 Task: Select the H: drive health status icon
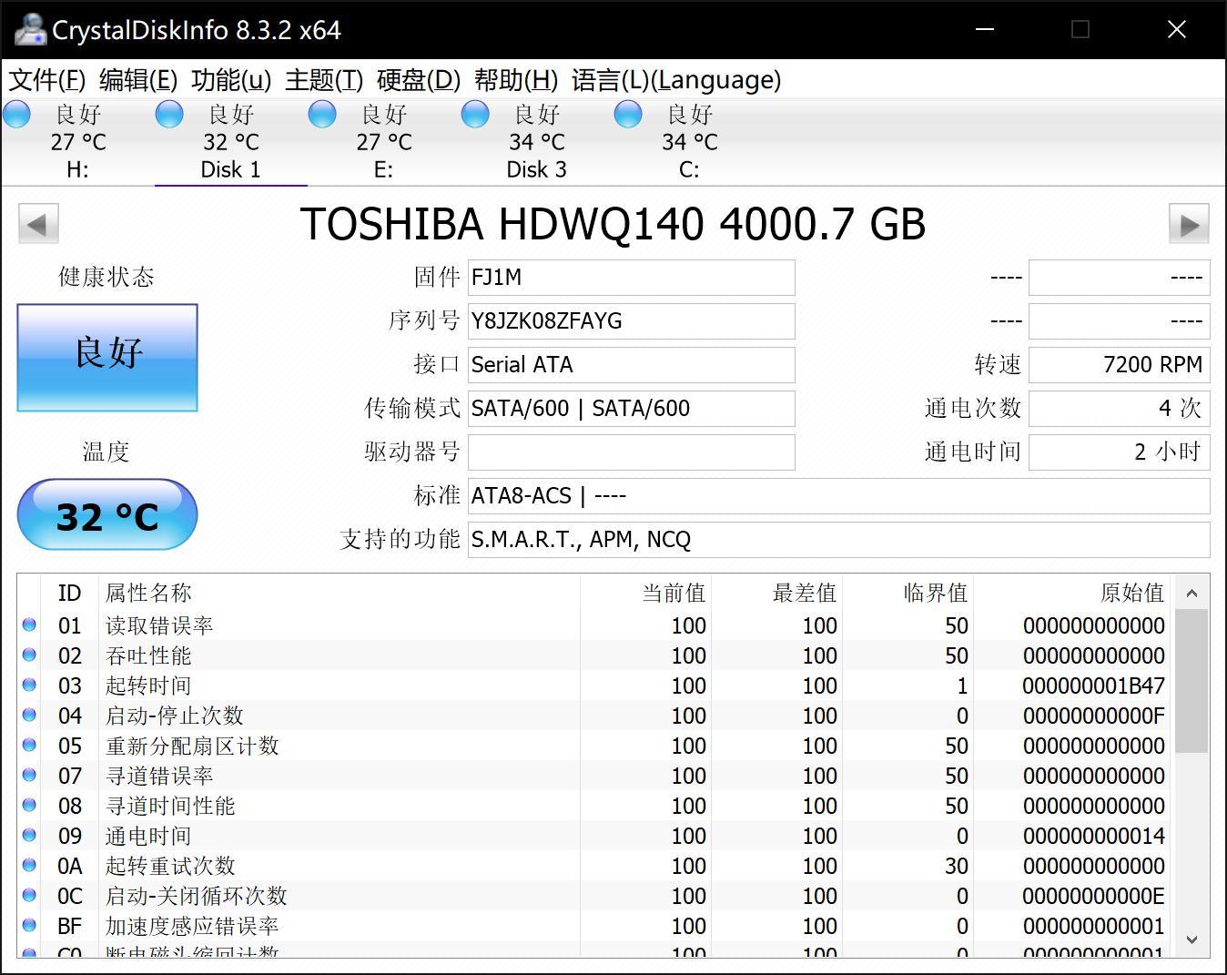(x=16, y=114)
